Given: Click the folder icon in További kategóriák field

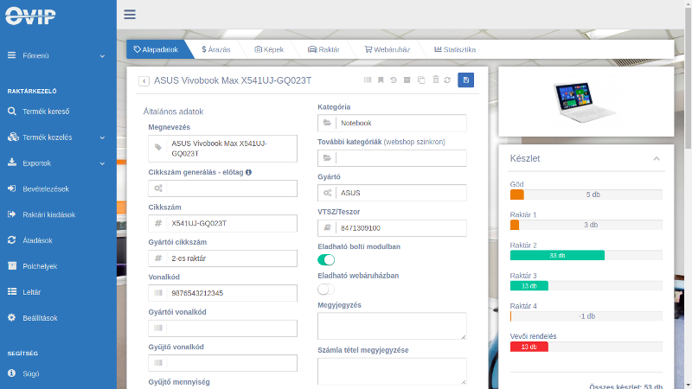Looking at the screenshot, I should pos(327,157).
